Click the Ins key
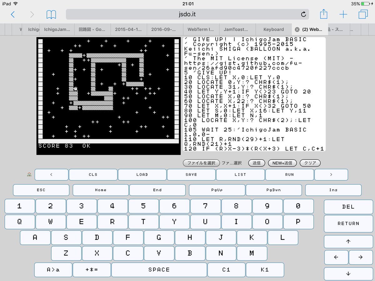Screen dimensions: 375x281 [333, 190]
